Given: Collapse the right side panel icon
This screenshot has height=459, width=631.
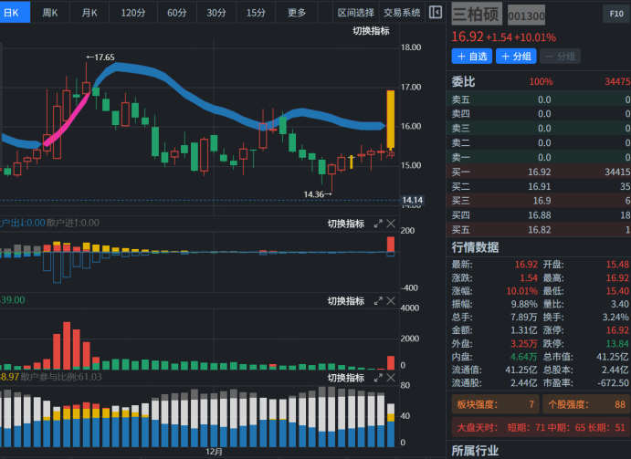Looking at the screenshot, I should 436,13.
